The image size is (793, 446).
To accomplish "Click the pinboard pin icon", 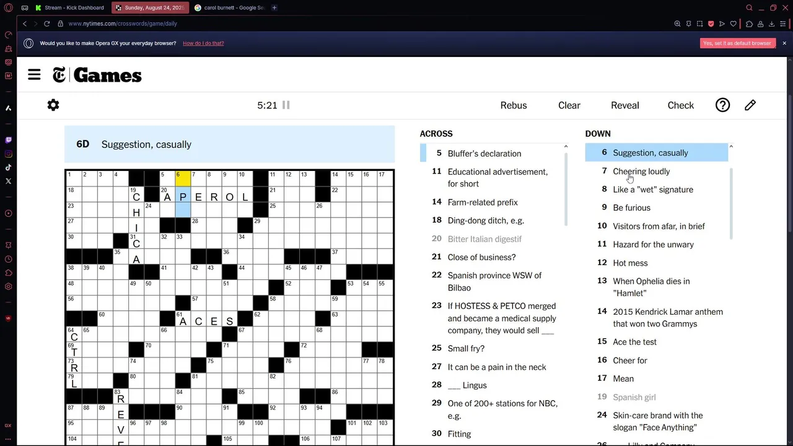I will [x=688, y=24].
